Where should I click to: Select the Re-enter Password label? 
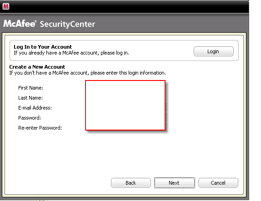click(x=40, y=128)
